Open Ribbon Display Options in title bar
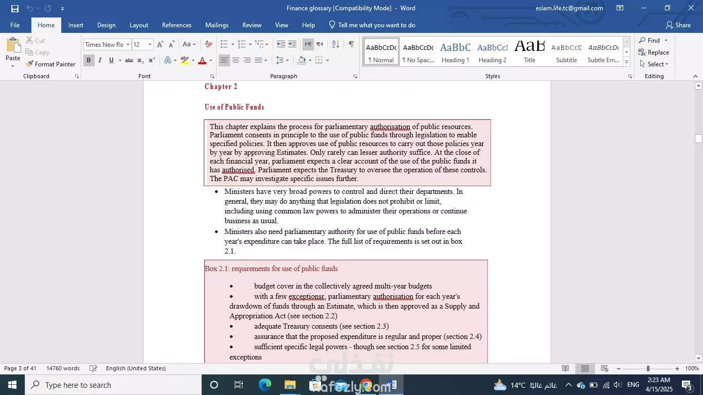 (620, 8)
